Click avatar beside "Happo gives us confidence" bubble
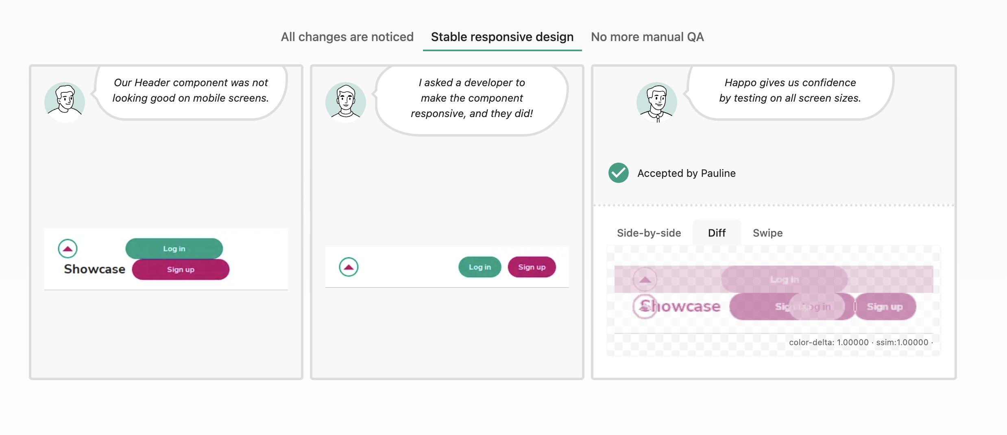Viewport: 1007px width, 435px height. [656, 102]
